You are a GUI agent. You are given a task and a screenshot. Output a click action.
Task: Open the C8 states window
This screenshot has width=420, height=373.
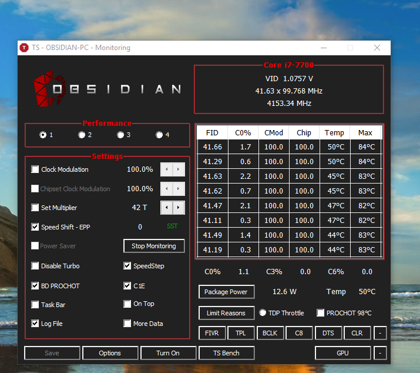tap(299, 333)
